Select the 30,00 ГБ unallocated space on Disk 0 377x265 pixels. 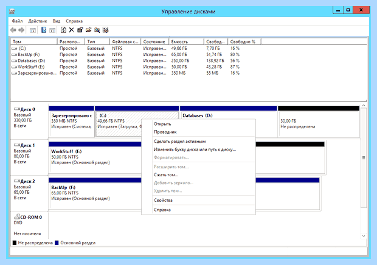click(x=319, y=122)
